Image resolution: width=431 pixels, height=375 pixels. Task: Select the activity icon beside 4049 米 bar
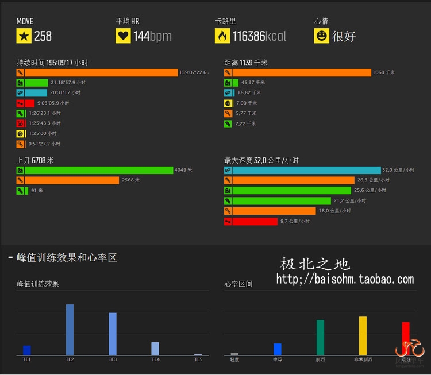pyautogui.click(x=21, y=171)
